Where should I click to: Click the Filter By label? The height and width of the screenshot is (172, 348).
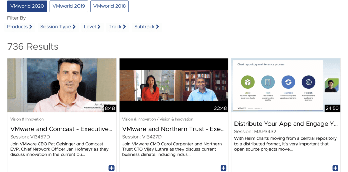coord(17,18)
